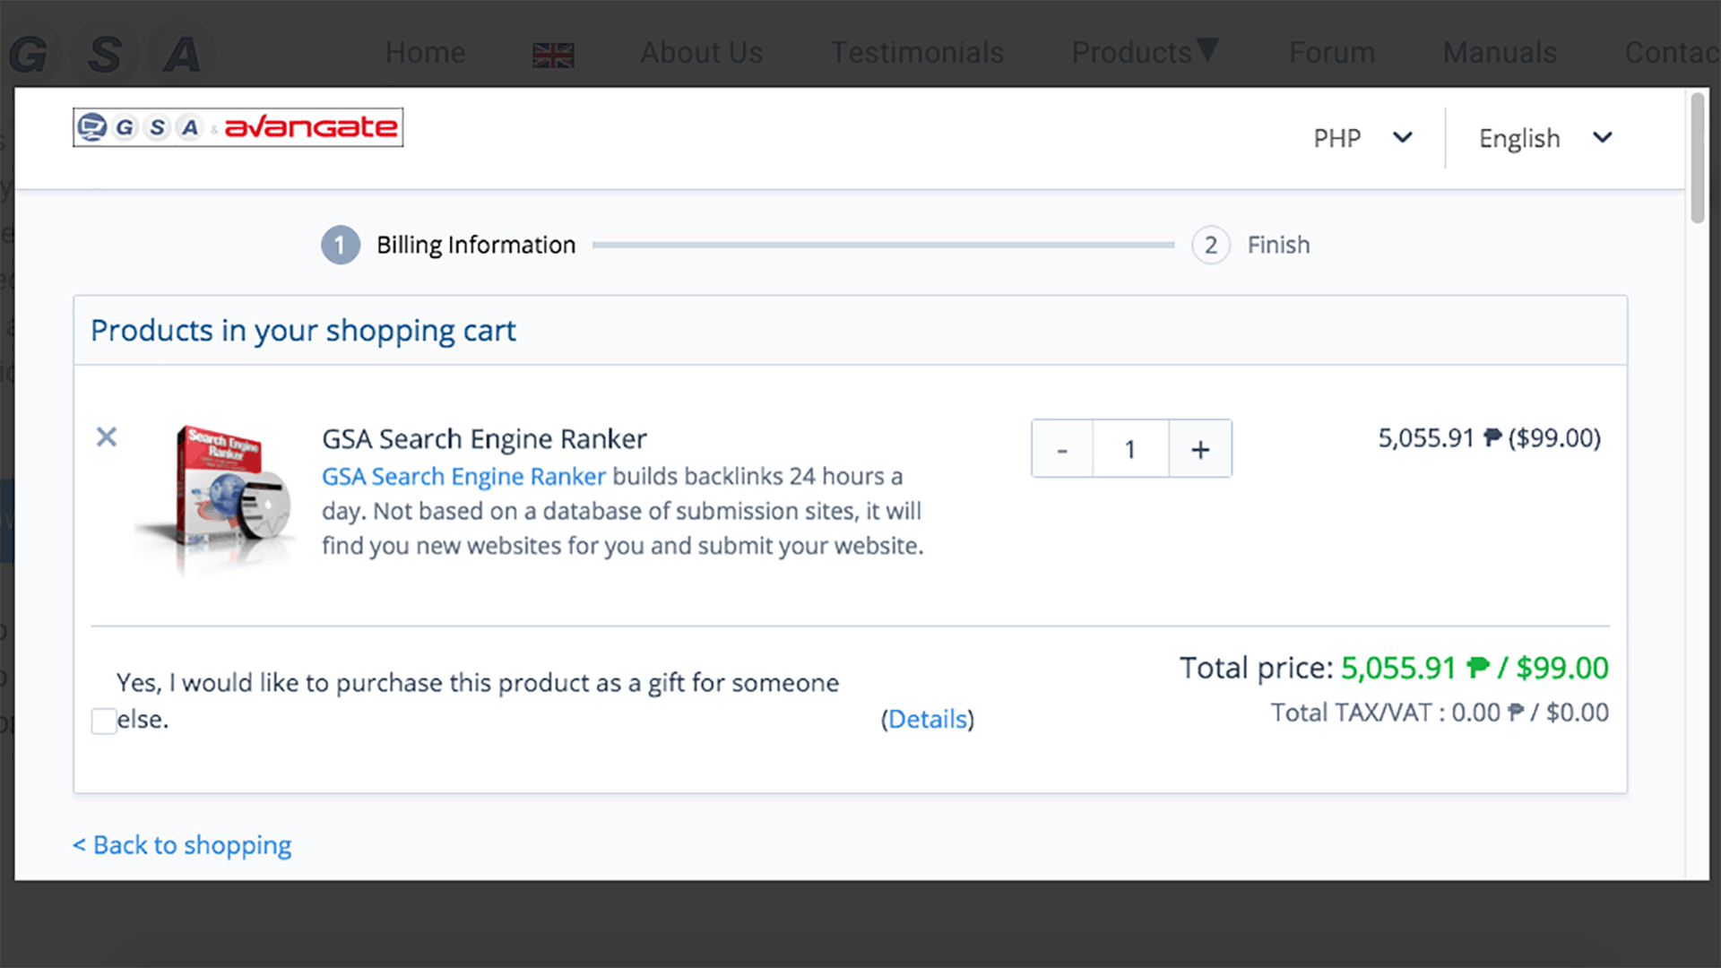The width and height of the screenshot is (1721, 968).
Task: Click the UK flag language icon
Action: (x=553, y=55)
